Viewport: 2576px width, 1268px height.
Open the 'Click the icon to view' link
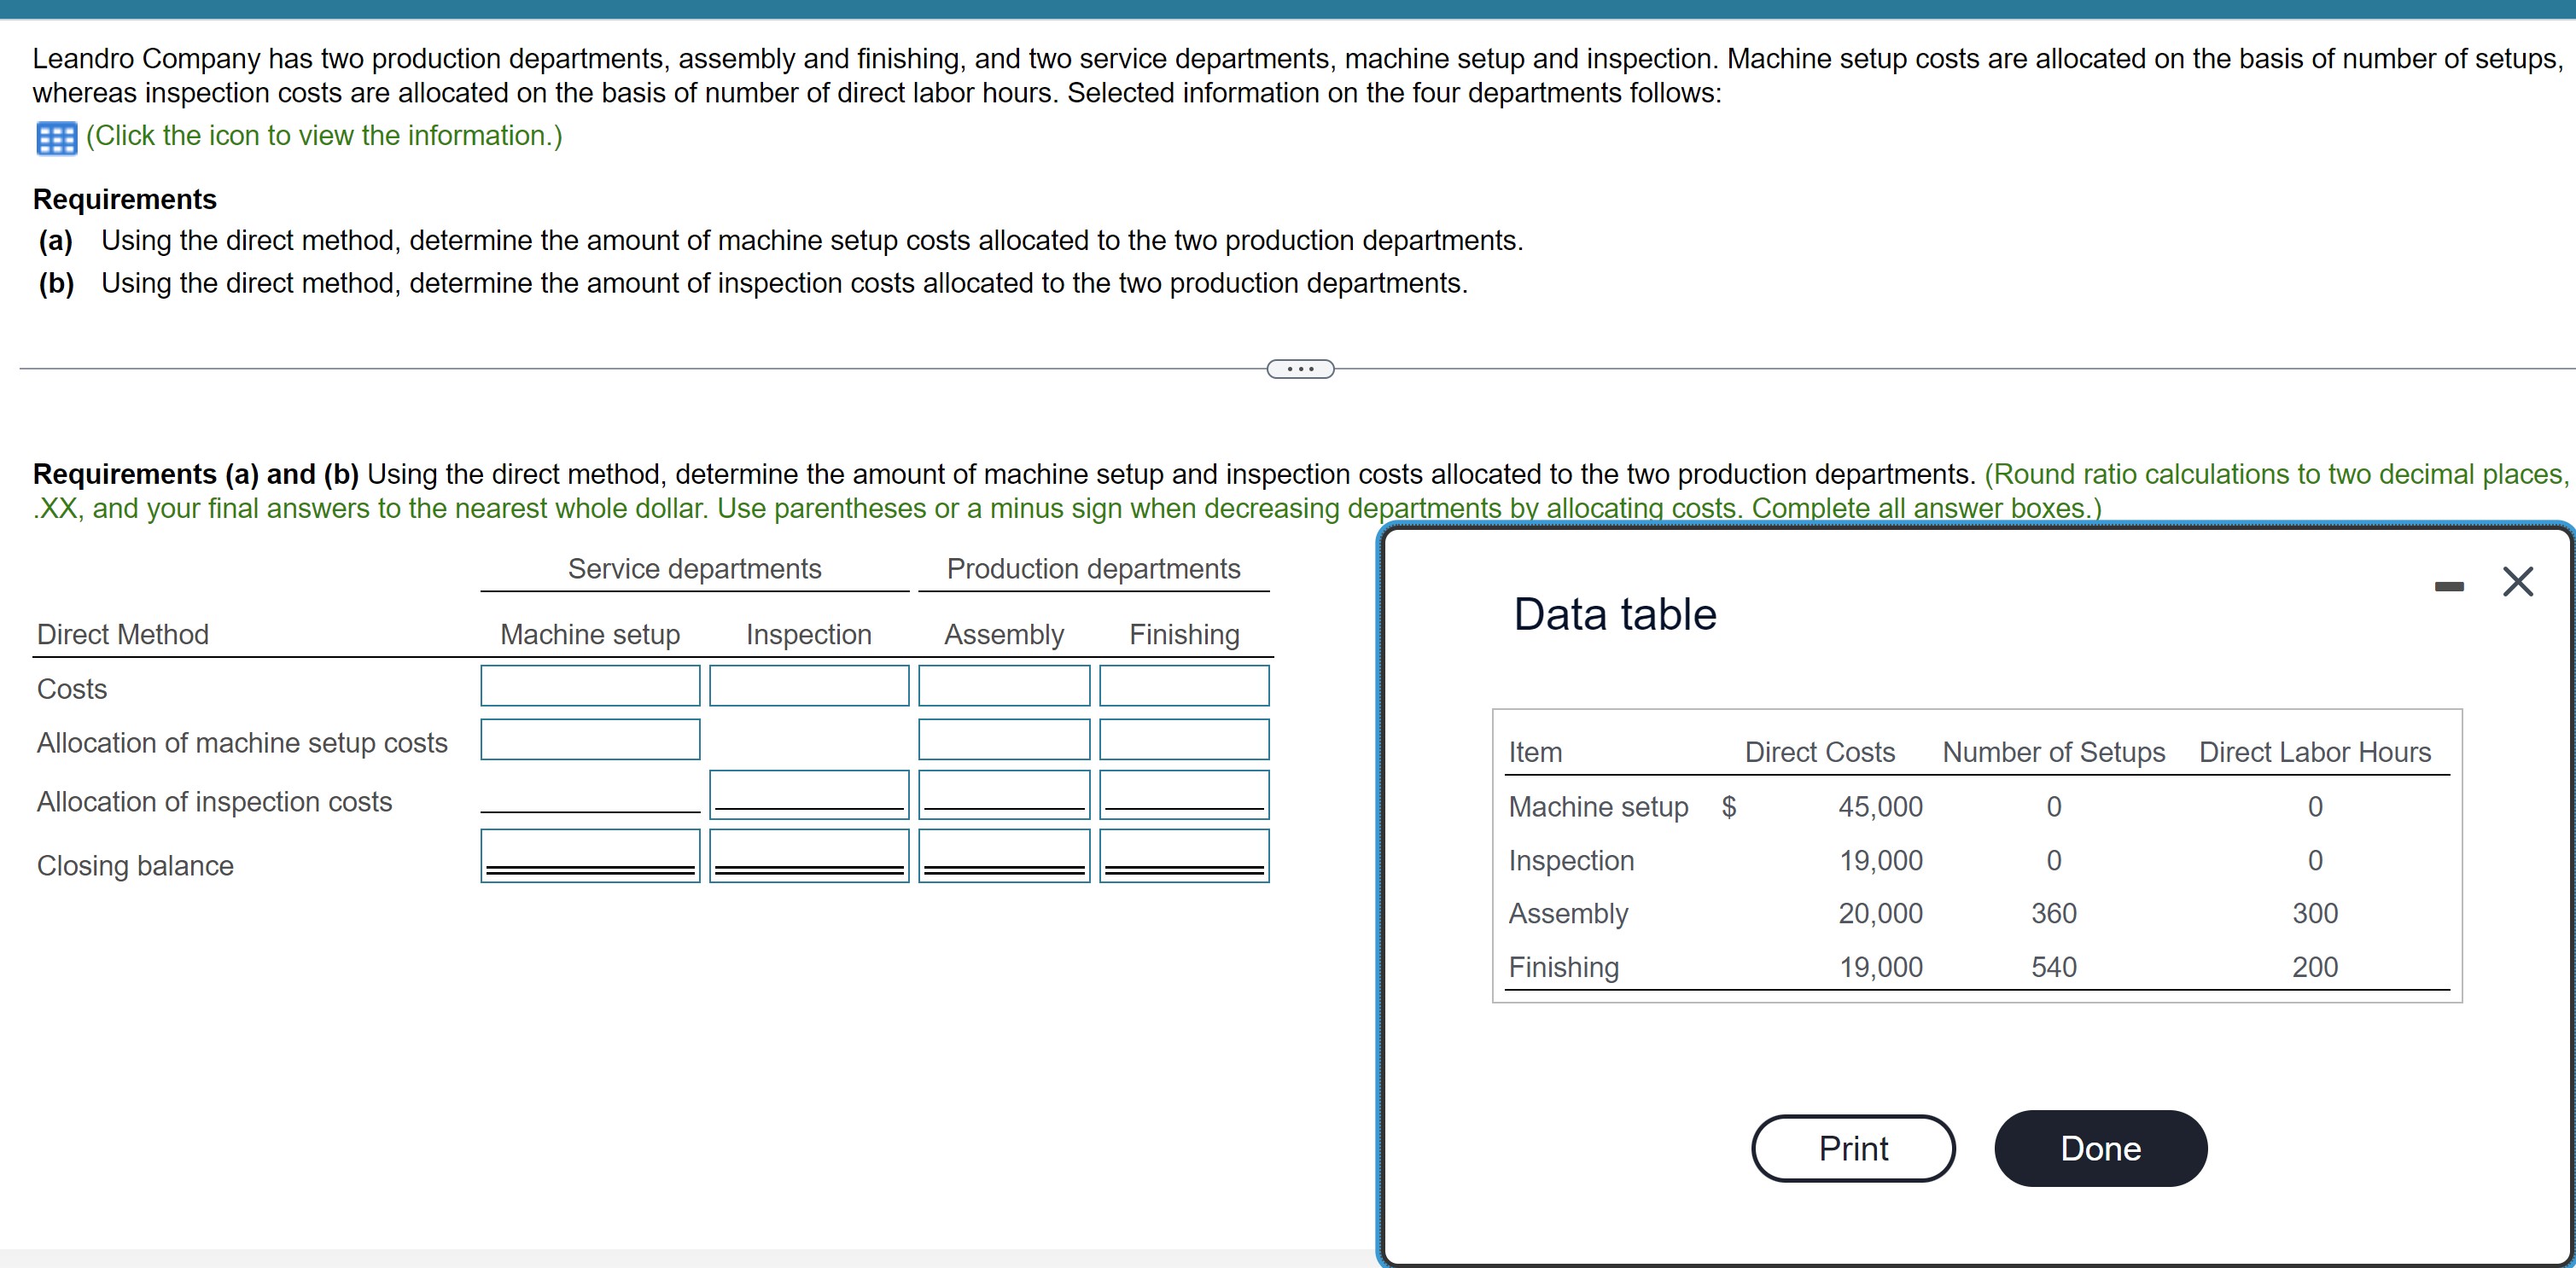click(324, 136)
